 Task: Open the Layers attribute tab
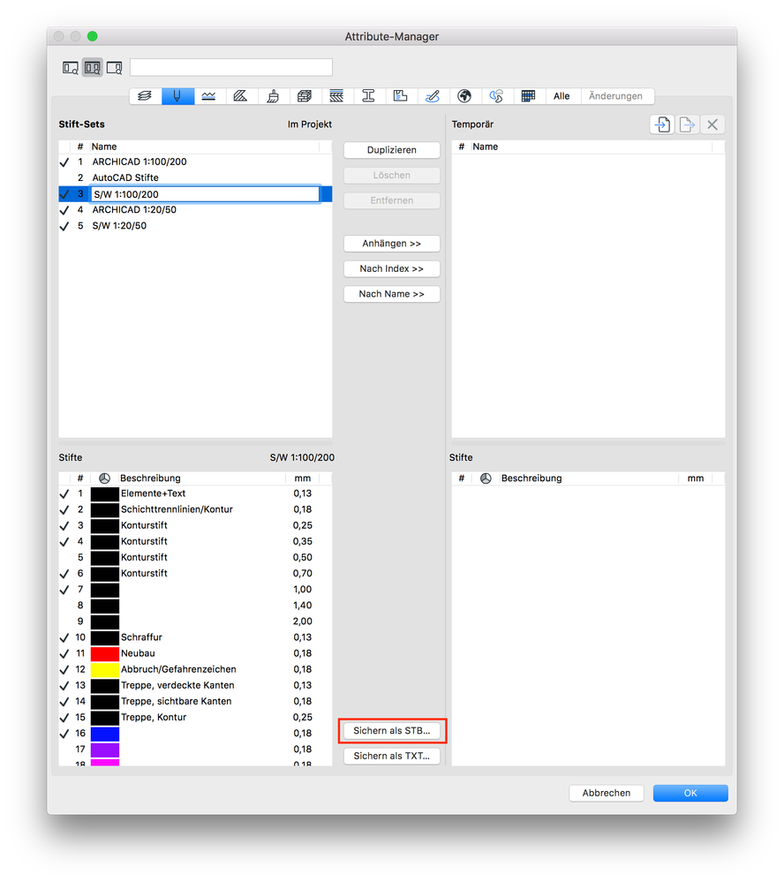click(x=145, y=96)
